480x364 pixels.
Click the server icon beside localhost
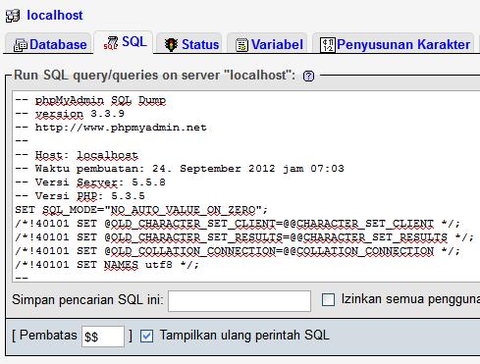pyautogui.click(x=13, y=16)
